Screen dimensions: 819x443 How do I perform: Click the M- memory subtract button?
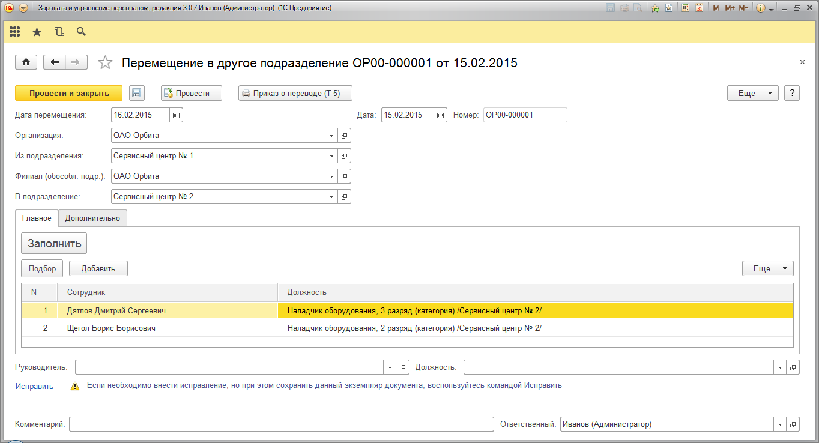[x=743, y=8]
